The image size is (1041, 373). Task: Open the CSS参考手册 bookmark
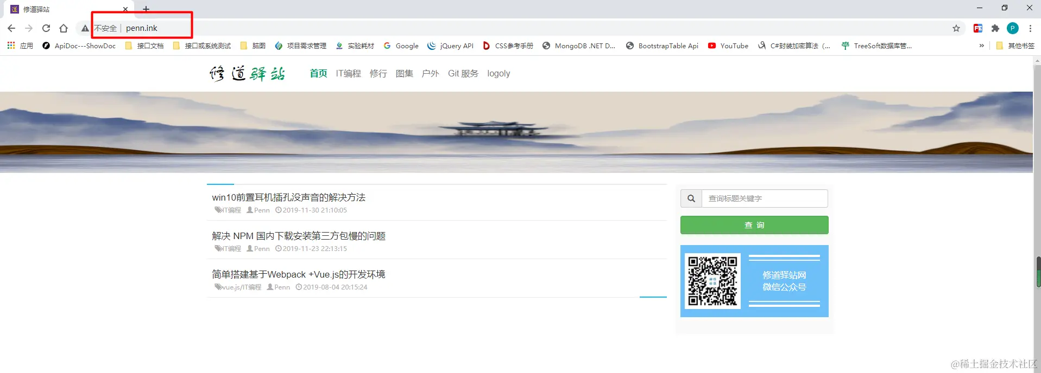(x=508, y=46)
